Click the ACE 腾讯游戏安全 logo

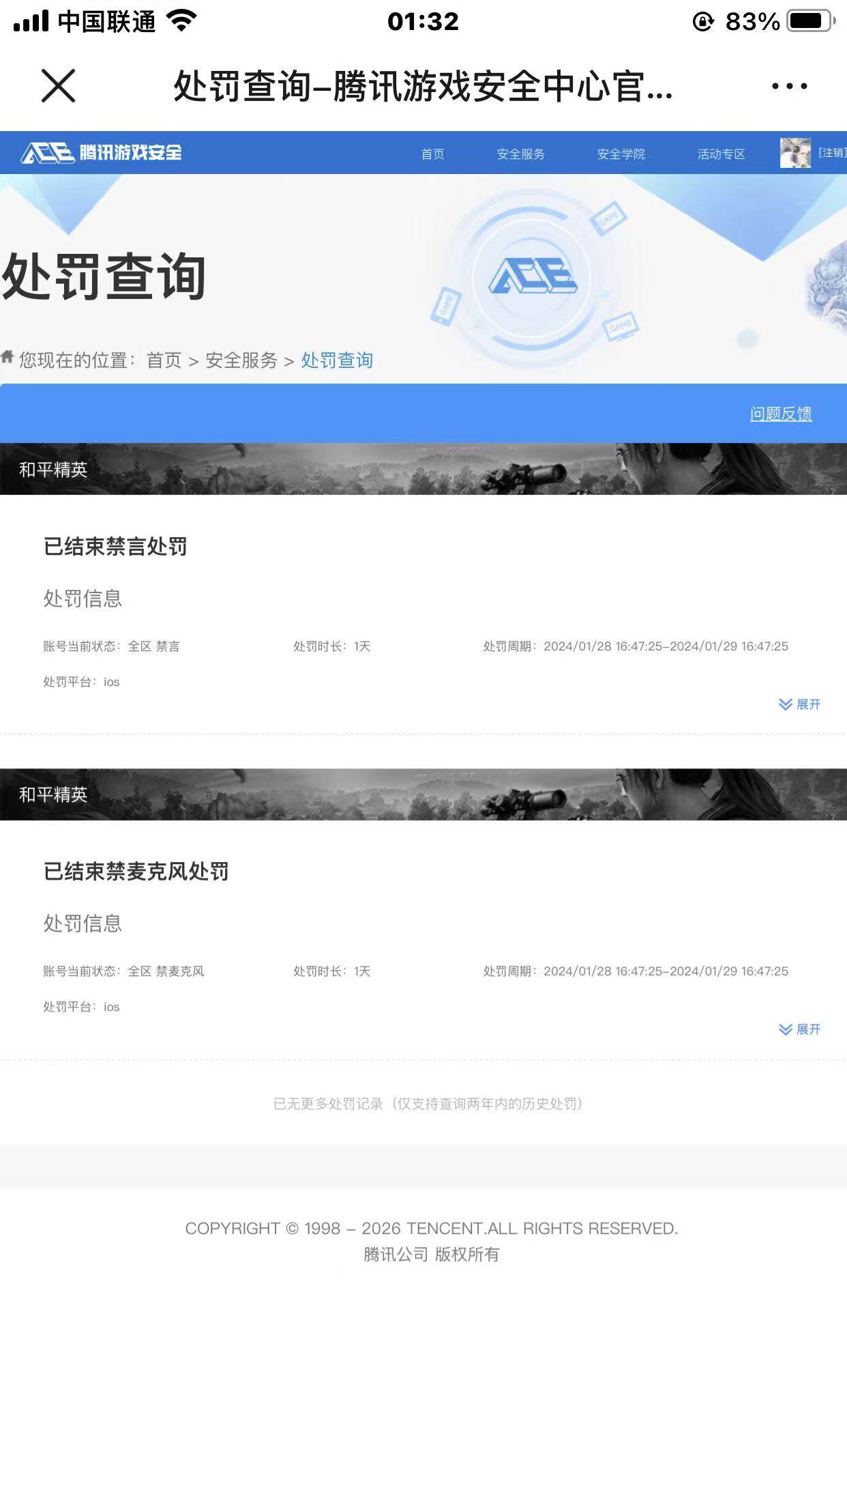pos(102,152)
